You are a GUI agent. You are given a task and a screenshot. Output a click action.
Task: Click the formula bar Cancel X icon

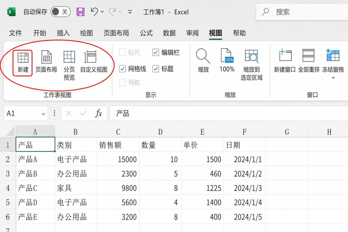pos(69,113)
